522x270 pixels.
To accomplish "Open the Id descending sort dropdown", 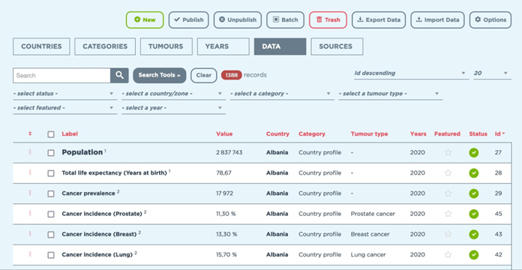I will [411, 73].
